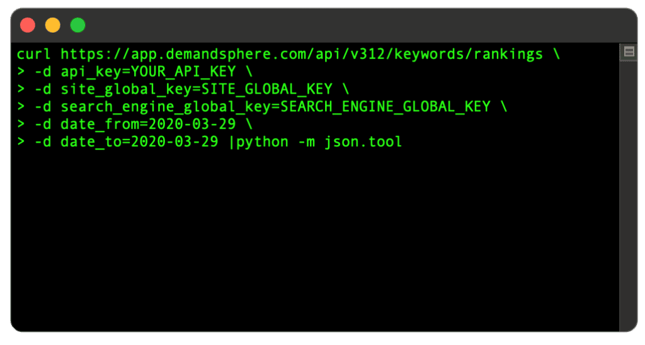Click the word curl in the command
Viewport: 645px width, 345px height.
(34, 54)
